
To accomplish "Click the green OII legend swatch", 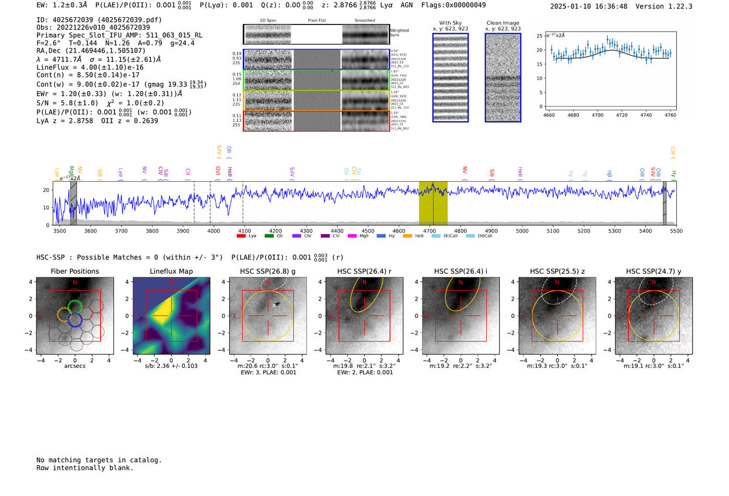I will pos(269,236).
